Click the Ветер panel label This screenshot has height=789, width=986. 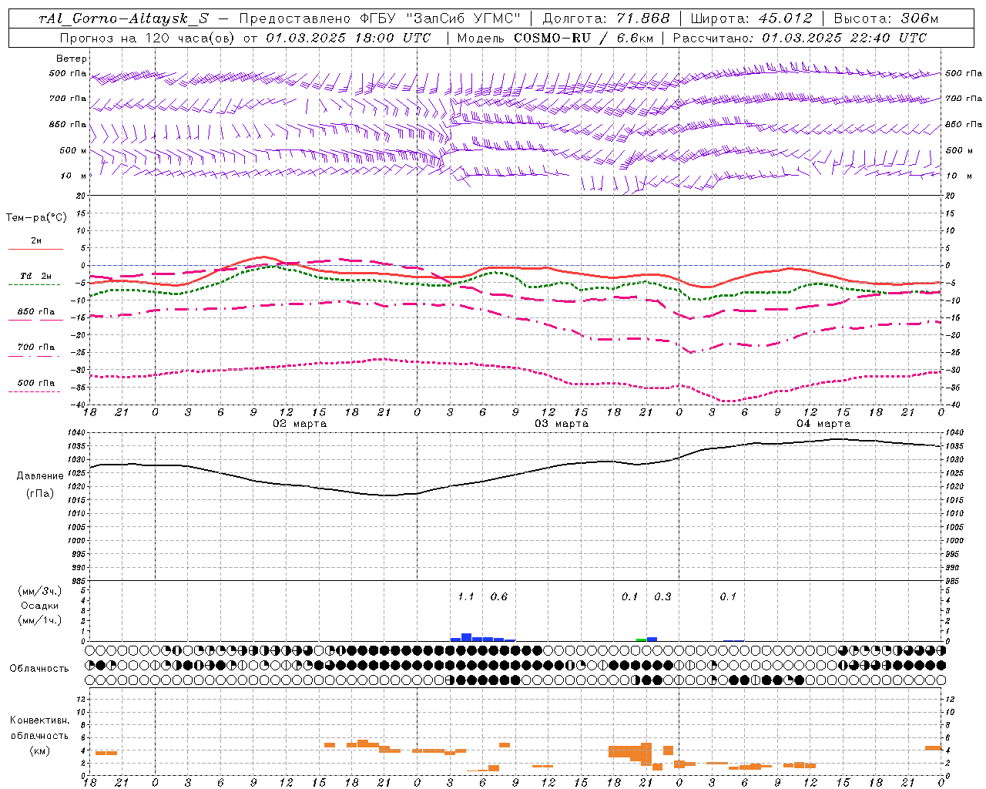click(x=72, y=59)
